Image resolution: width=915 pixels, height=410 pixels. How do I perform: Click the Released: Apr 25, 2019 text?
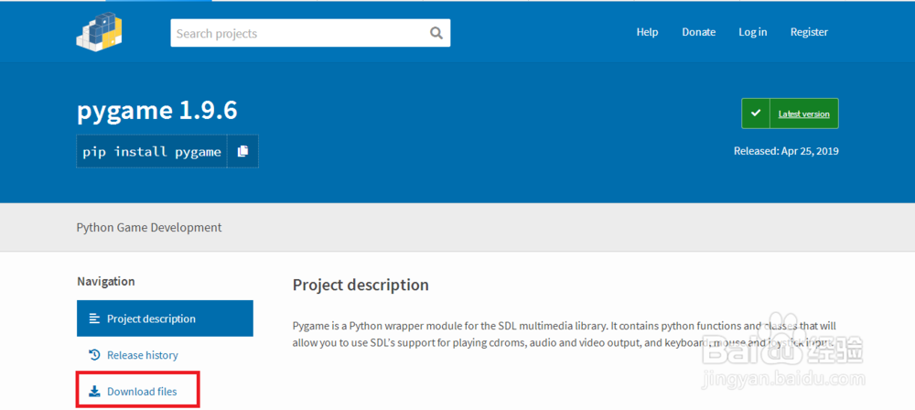pyautogui.click(x=786, y=151)
